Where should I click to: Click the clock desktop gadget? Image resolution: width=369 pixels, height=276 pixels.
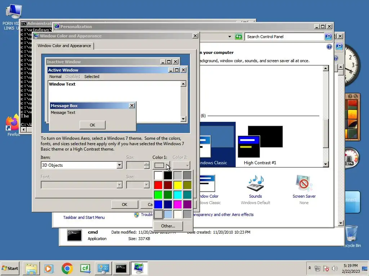tap(352, 65)
